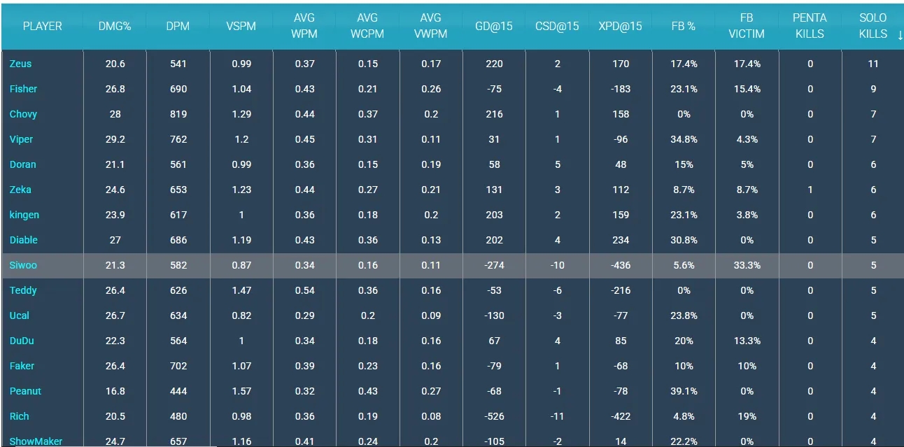Click the Faker player link

[x=22, y=366]
